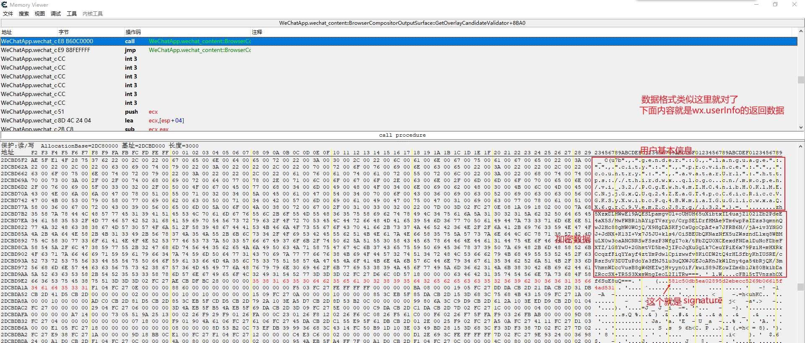The image size is (805, 343).
Task: Click the call procedure status text
Action: point(402,135)
